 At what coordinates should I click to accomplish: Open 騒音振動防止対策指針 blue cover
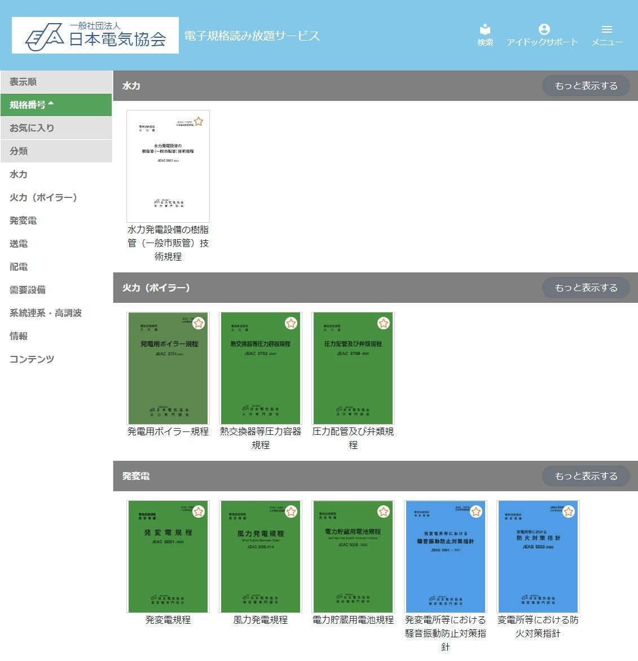[445, 557]
